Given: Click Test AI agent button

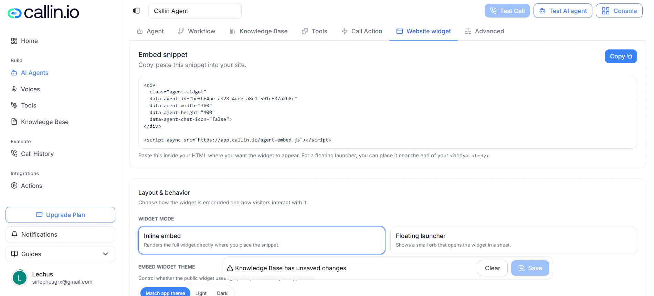Looking at the screenshot, I should (563, 11).
